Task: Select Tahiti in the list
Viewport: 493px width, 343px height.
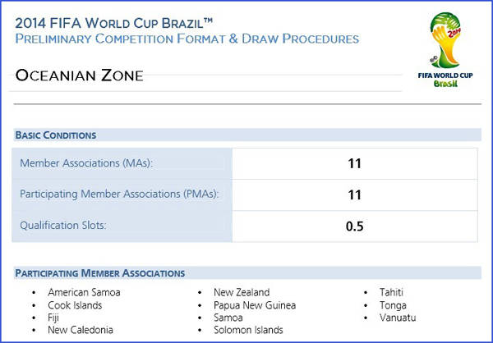Action: tap(391, 292)
